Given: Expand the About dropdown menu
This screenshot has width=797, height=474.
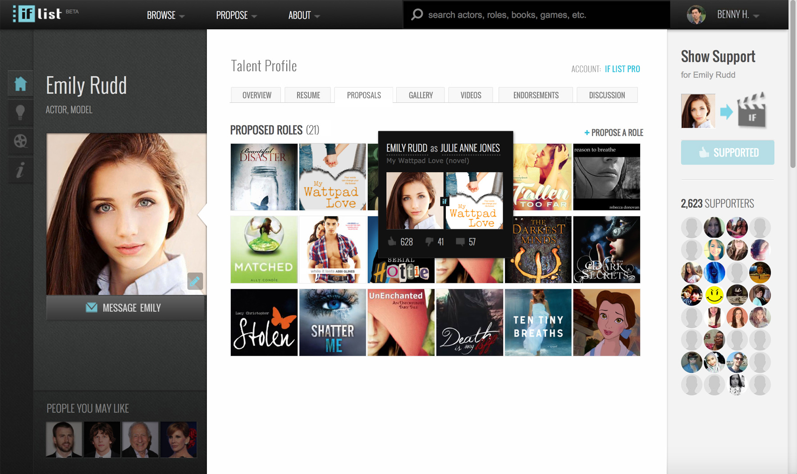Looking at the screenshot, I should tap(304, 15).
